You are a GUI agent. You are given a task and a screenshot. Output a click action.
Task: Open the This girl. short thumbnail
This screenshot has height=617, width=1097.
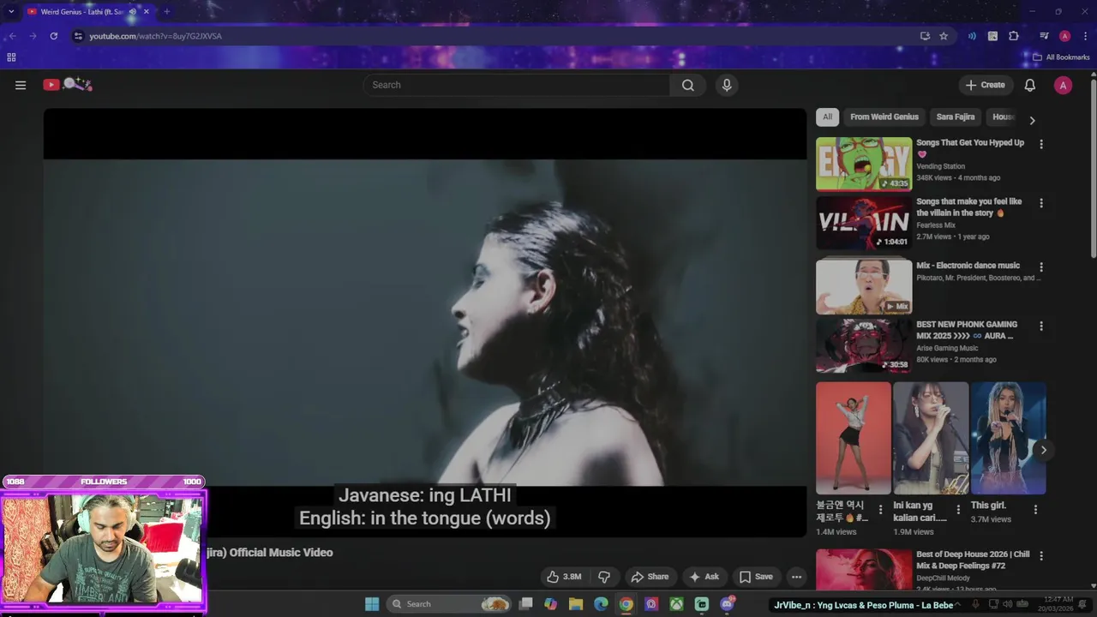point(1008,438)
